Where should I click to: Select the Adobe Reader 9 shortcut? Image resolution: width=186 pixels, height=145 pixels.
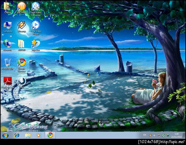(x=7, y=84)
